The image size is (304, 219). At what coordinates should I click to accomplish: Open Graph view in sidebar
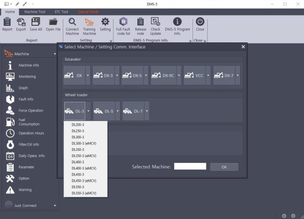23,88
